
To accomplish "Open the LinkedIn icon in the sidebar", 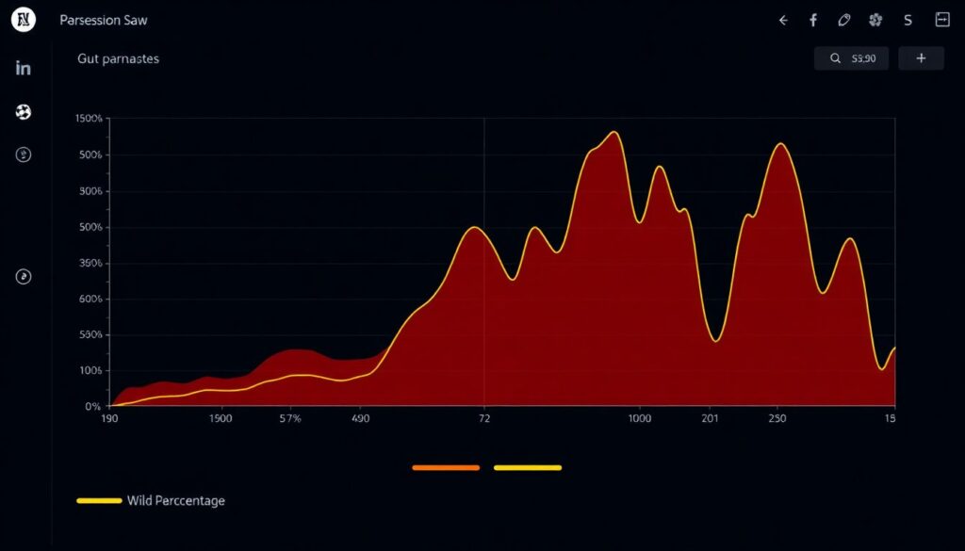I will (24, 68).
